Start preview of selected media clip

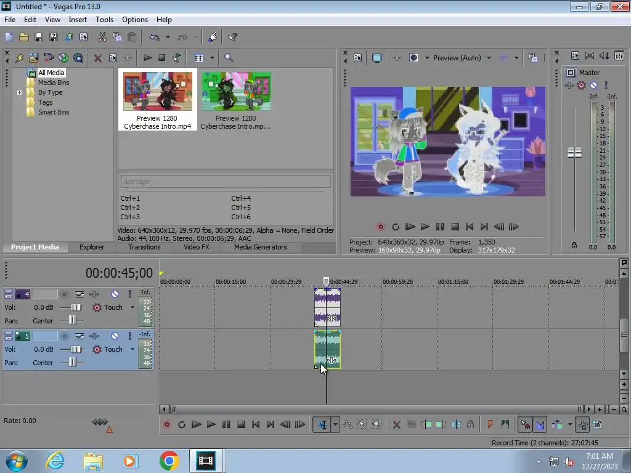[x=147, y=58]
